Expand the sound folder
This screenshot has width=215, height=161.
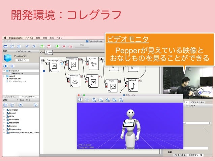point(4,76)
